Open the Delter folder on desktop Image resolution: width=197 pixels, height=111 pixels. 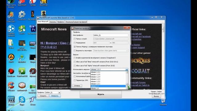point(11,44)
